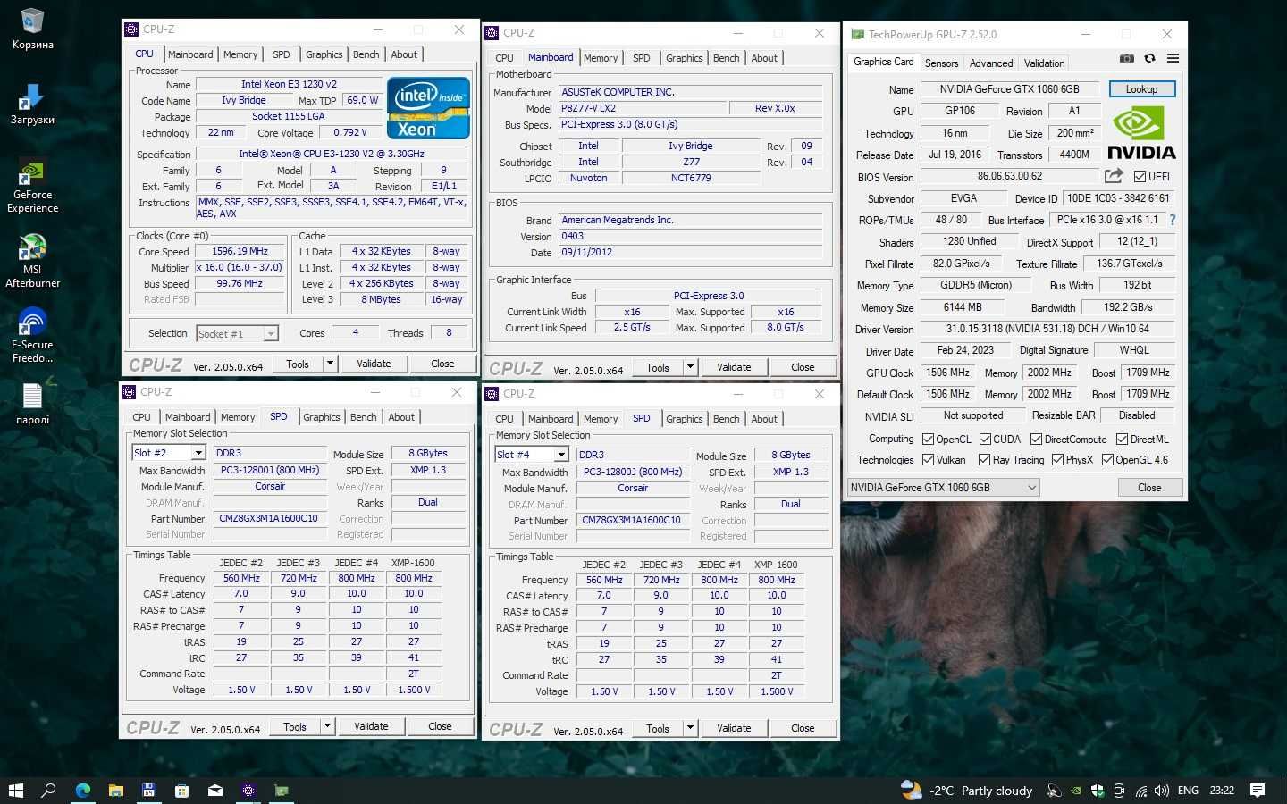Open the GPU-Z hamburger menu
1287x804 pixels.
(x=1173, y=58)
